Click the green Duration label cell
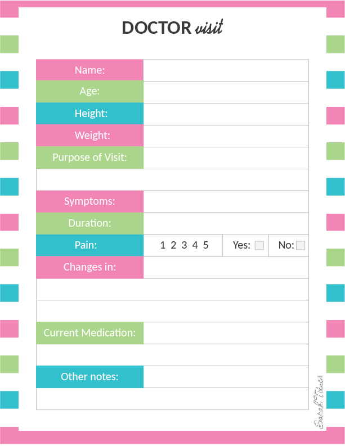Viewport: 345px width, 446px height. (89, 223)
